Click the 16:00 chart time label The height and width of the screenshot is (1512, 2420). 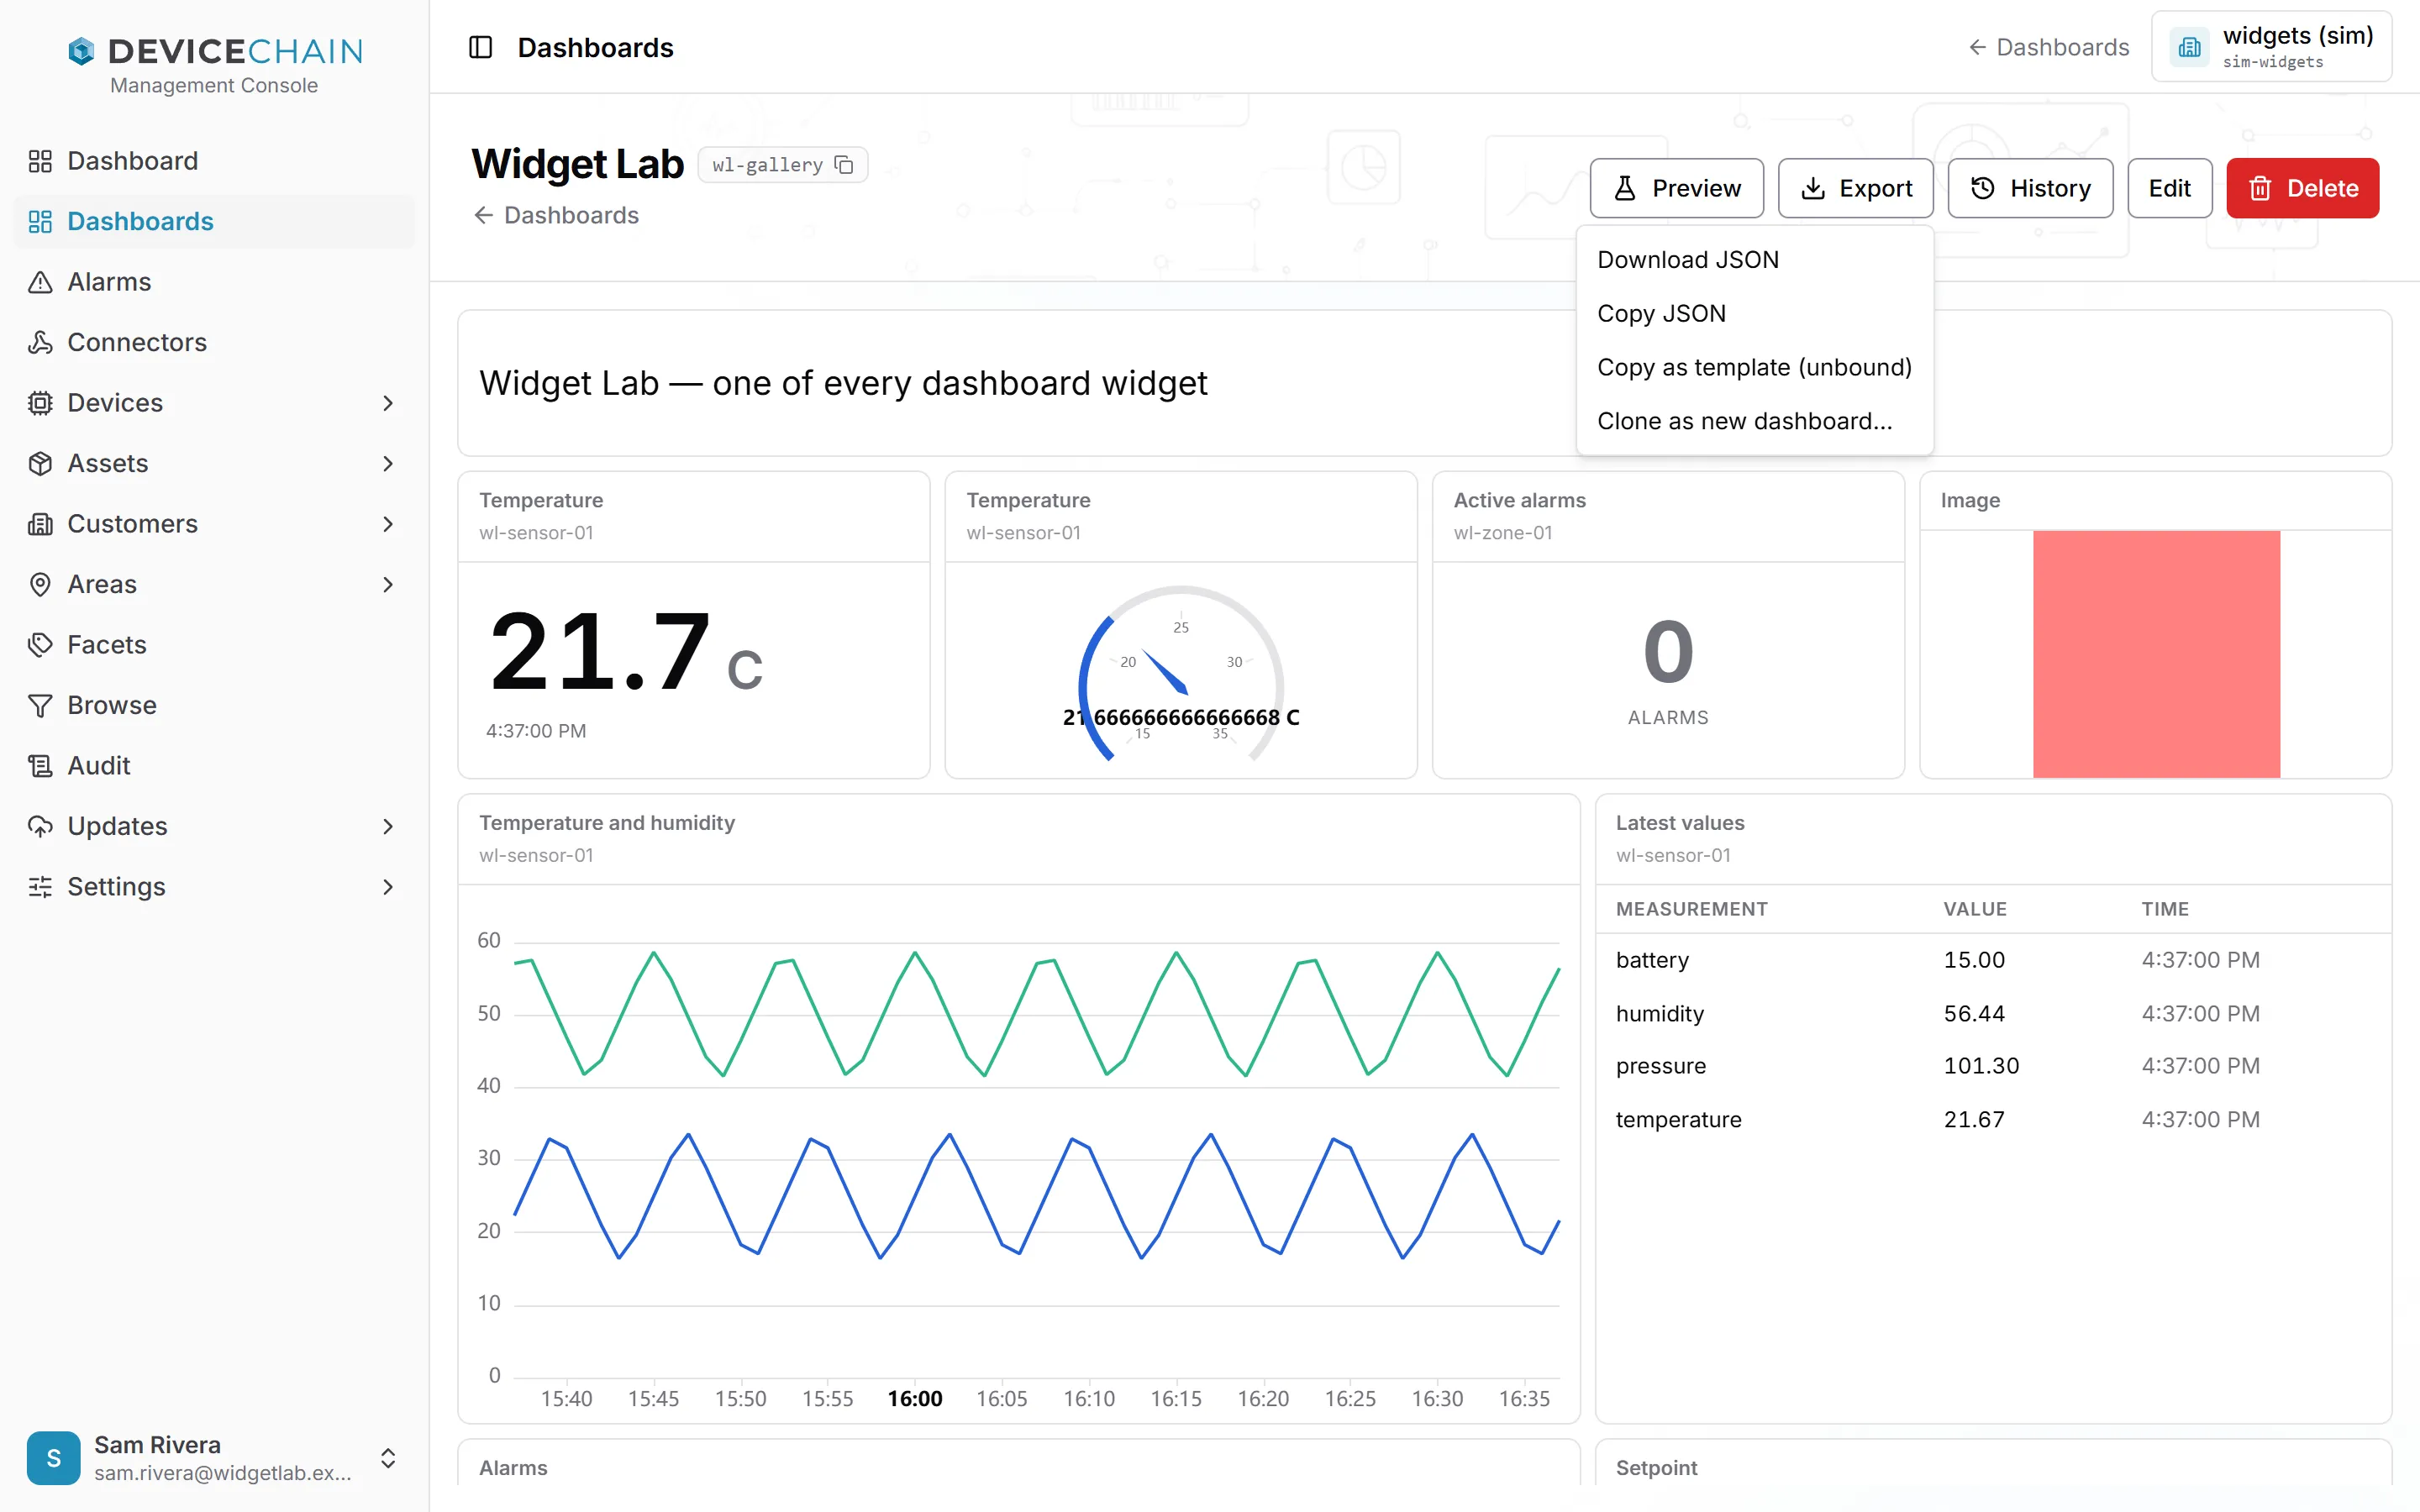pos(914,1398)
